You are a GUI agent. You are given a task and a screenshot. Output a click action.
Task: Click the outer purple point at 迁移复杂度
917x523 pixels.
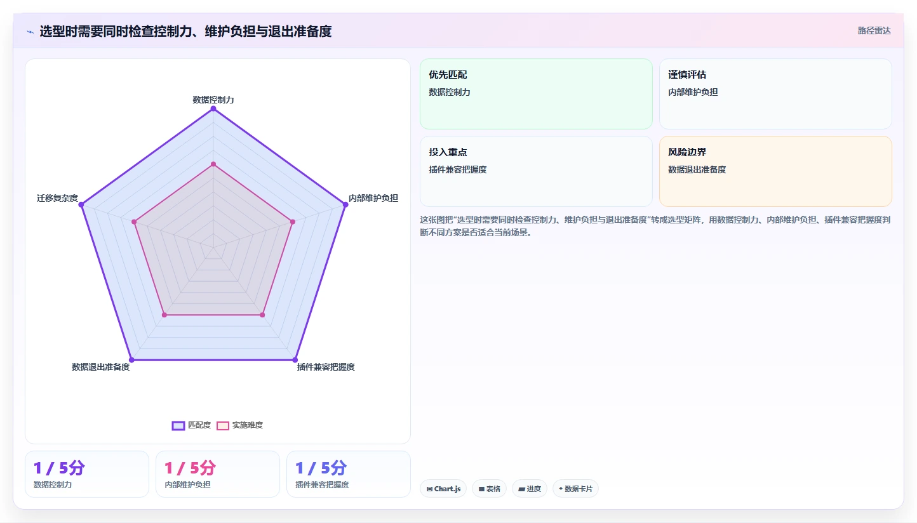point(81,204)
